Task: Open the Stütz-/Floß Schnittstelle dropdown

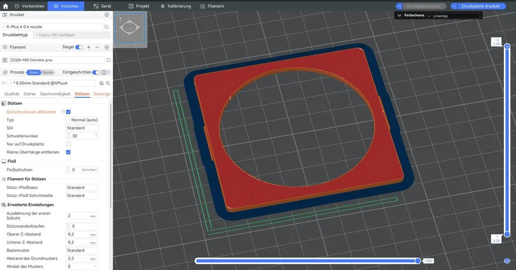Action: tap(82, 196)
